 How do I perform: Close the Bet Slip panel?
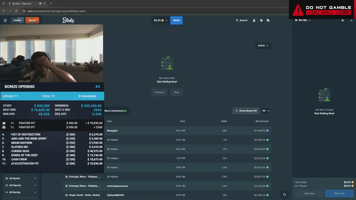pos(351,20)
